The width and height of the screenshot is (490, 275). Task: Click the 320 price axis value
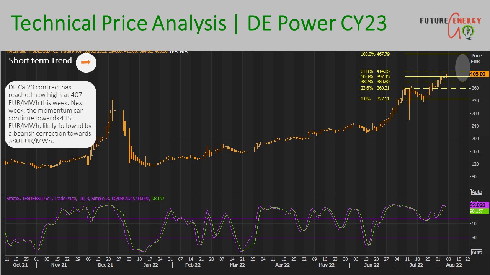(x=475, y=101)
